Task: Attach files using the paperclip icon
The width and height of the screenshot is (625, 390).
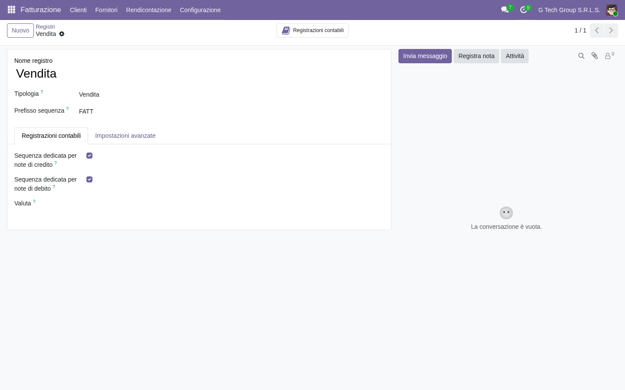Action: pos(595,56)
